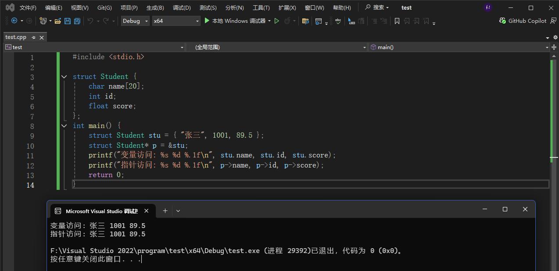Open the test project scope dropdown
559x271 pixels.
(x=94, y=47)
